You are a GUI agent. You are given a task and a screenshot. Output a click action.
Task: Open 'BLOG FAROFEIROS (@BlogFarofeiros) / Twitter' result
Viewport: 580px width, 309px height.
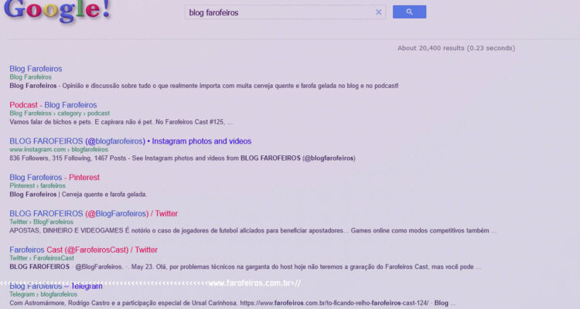click(94, 214)
